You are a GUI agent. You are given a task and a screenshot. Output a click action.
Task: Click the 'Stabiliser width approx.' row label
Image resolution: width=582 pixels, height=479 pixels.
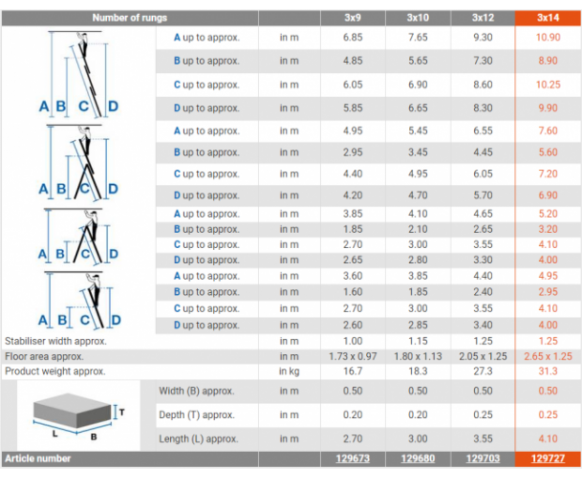pyautogui.click(x=55, y=341)
